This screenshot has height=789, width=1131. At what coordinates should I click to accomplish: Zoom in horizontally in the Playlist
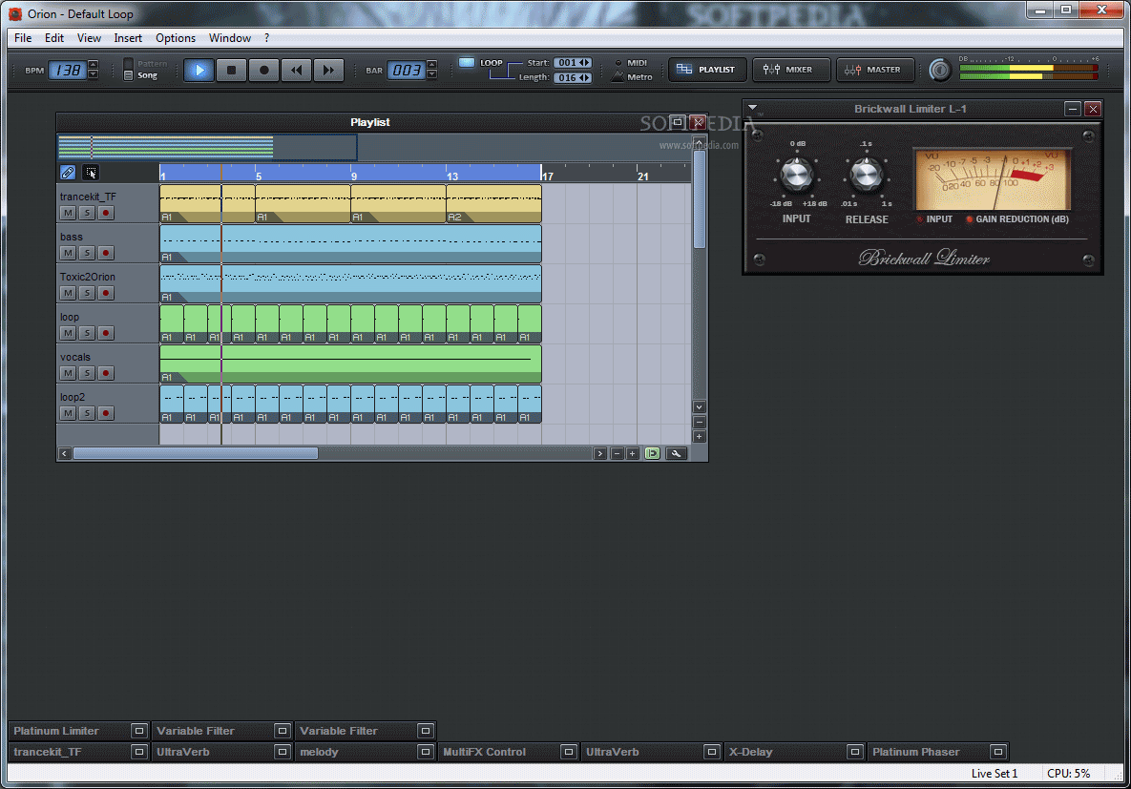[633, 453]
